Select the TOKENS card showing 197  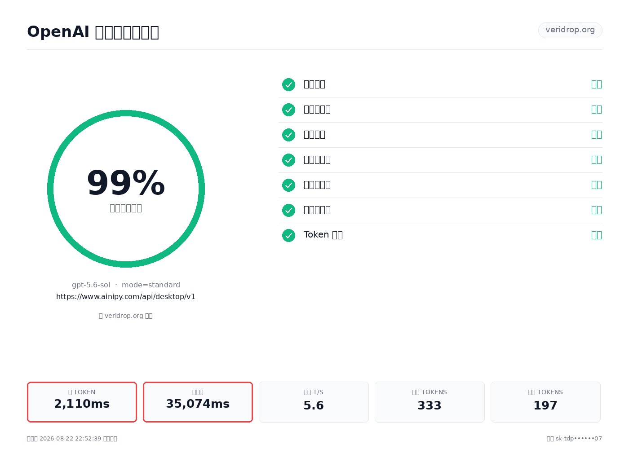tap(545, 402)
